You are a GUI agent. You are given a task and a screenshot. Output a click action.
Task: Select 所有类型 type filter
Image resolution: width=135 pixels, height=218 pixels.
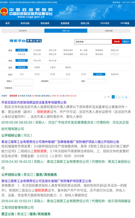point(21,50)
